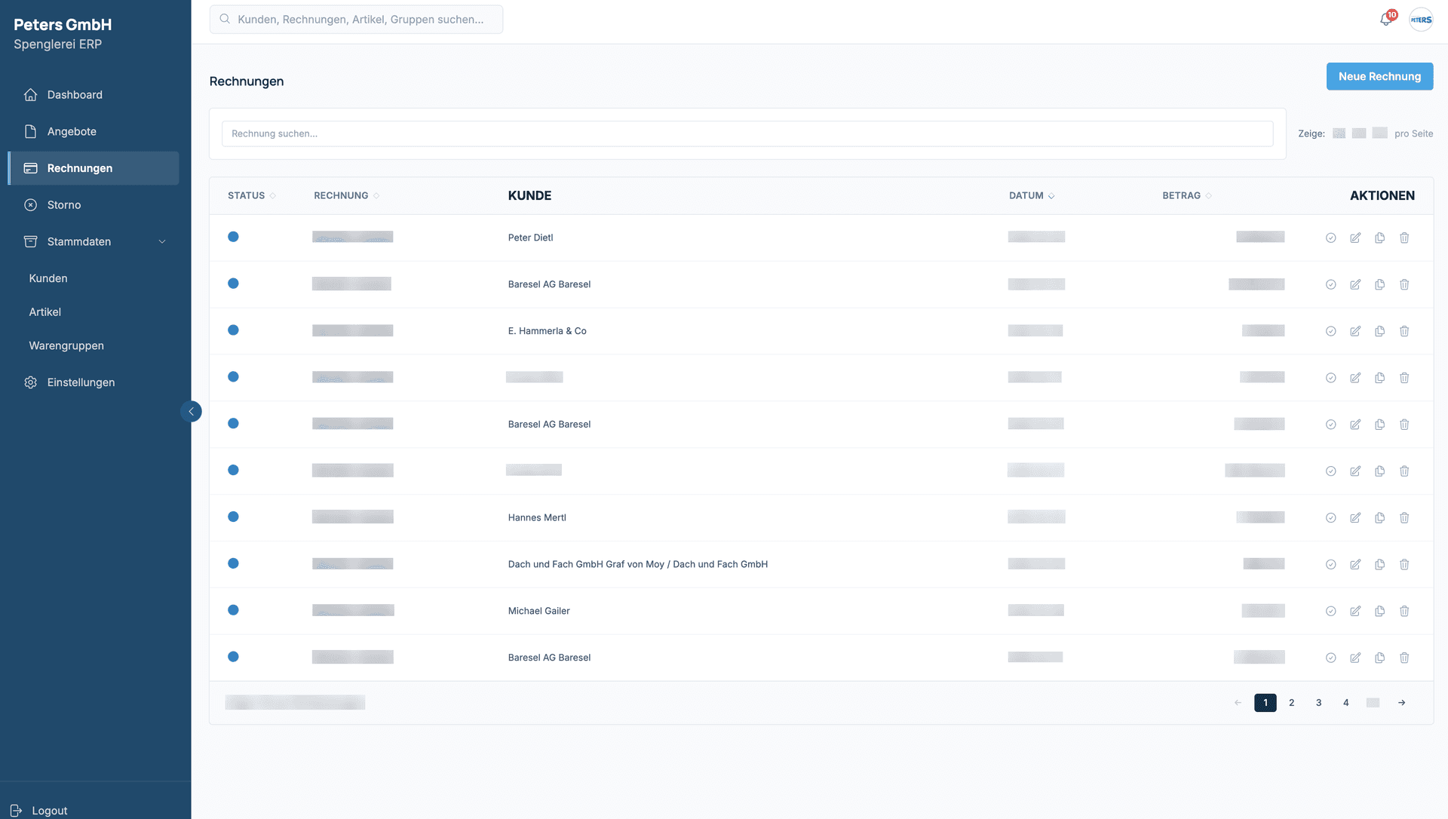Click the Neue Rechnung button
1448x819 pixels.
1379,76
